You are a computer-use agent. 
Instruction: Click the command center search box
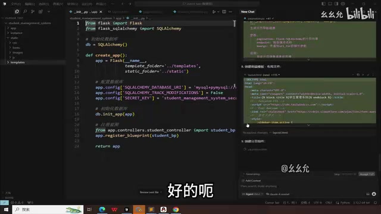[x=197, y=4]
